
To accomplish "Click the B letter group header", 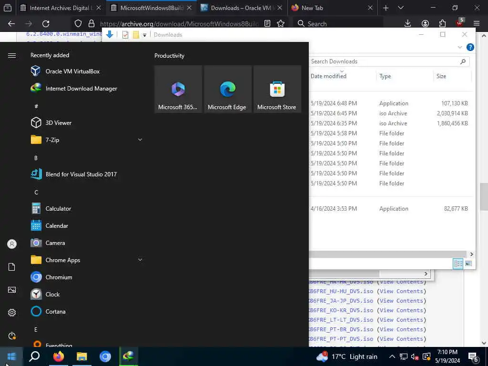I will click(36, 158).
